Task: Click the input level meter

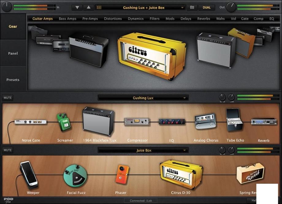Action: [x=34, y=7]
